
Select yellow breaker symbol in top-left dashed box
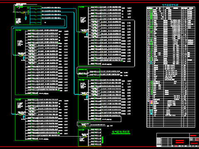tap(23, 13)
